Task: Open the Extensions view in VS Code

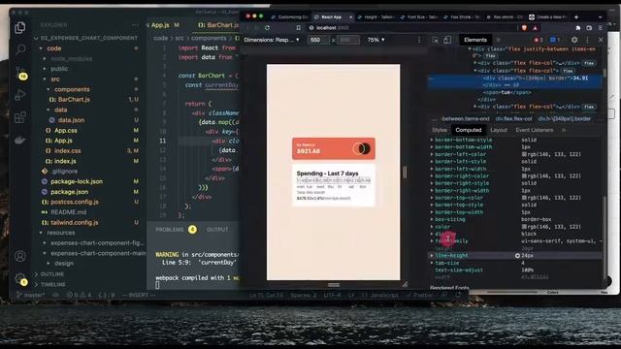Action: pyautogui.click(x=19, y=117)
